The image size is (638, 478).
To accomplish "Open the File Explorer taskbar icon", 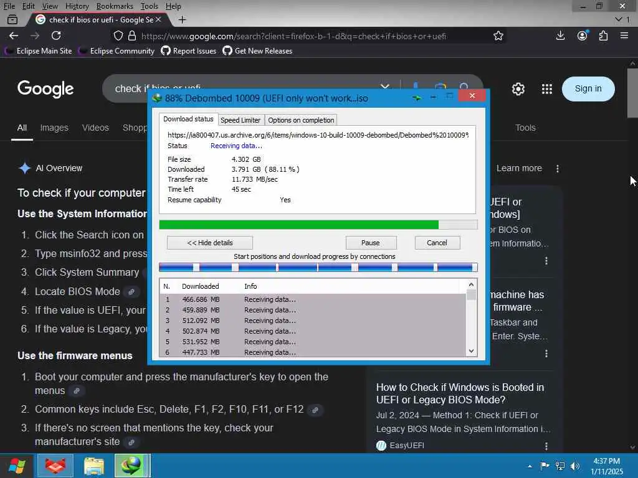I will coord(93,466).
